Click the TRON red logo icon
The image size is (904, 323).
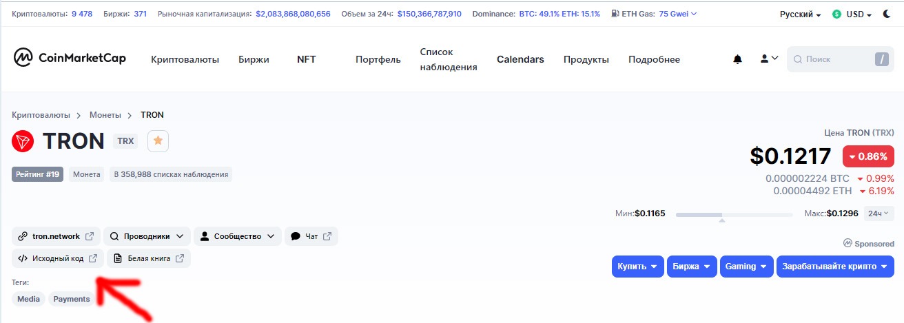[23, 141]
